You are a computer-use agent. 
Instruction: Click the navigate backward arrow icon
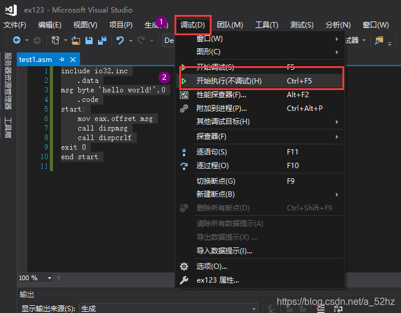17,40
